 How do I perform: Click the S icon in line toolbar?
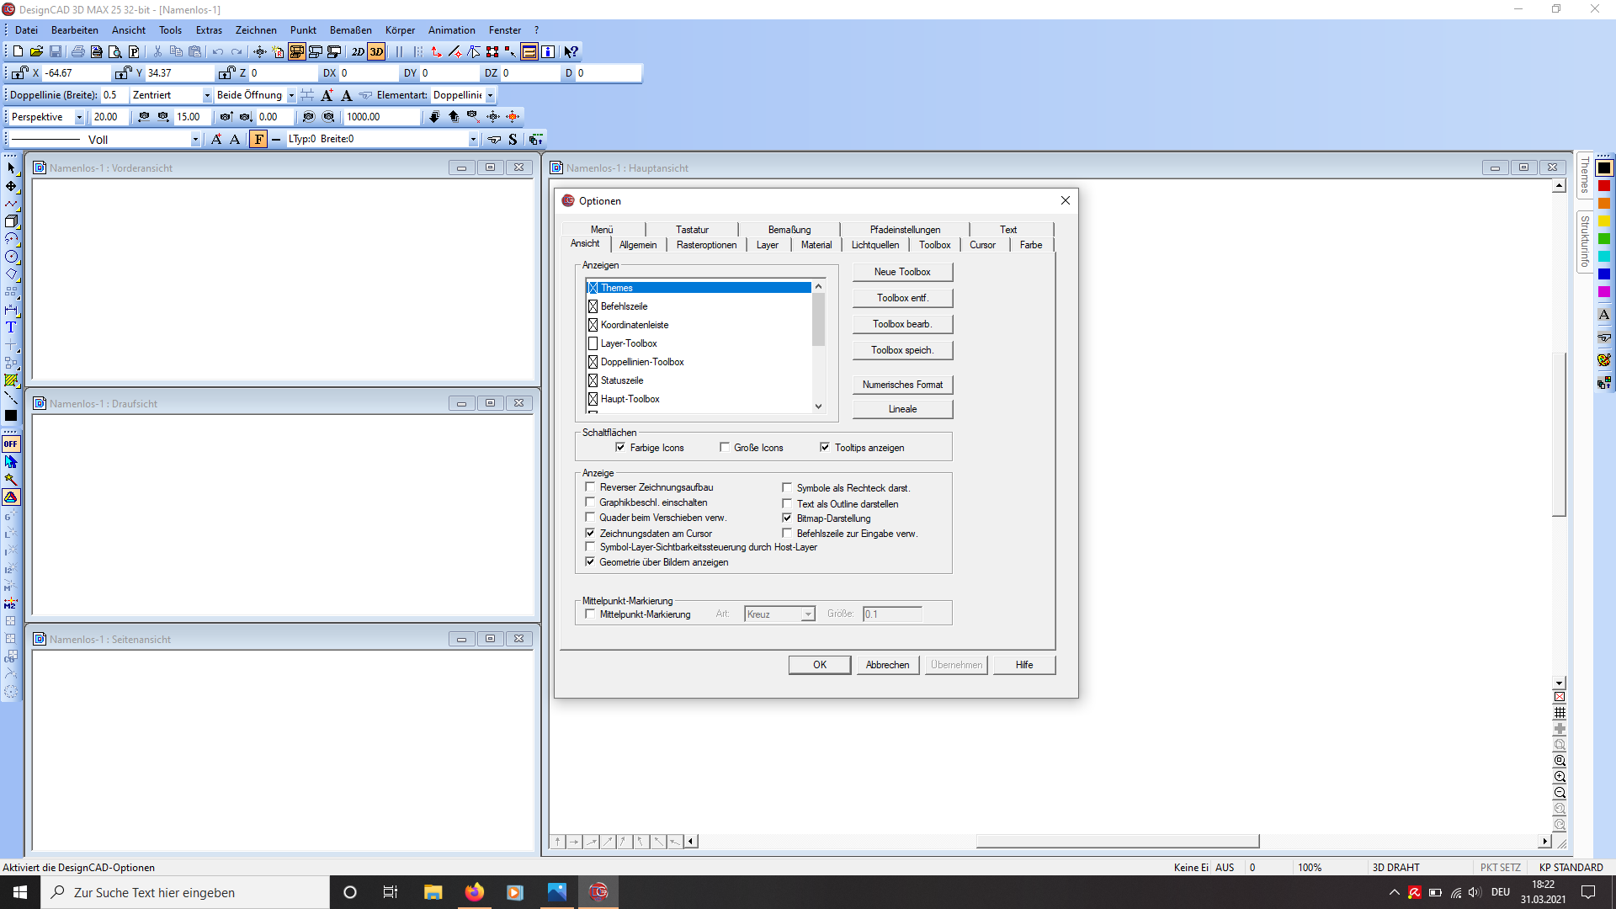(x=513, y=140)
